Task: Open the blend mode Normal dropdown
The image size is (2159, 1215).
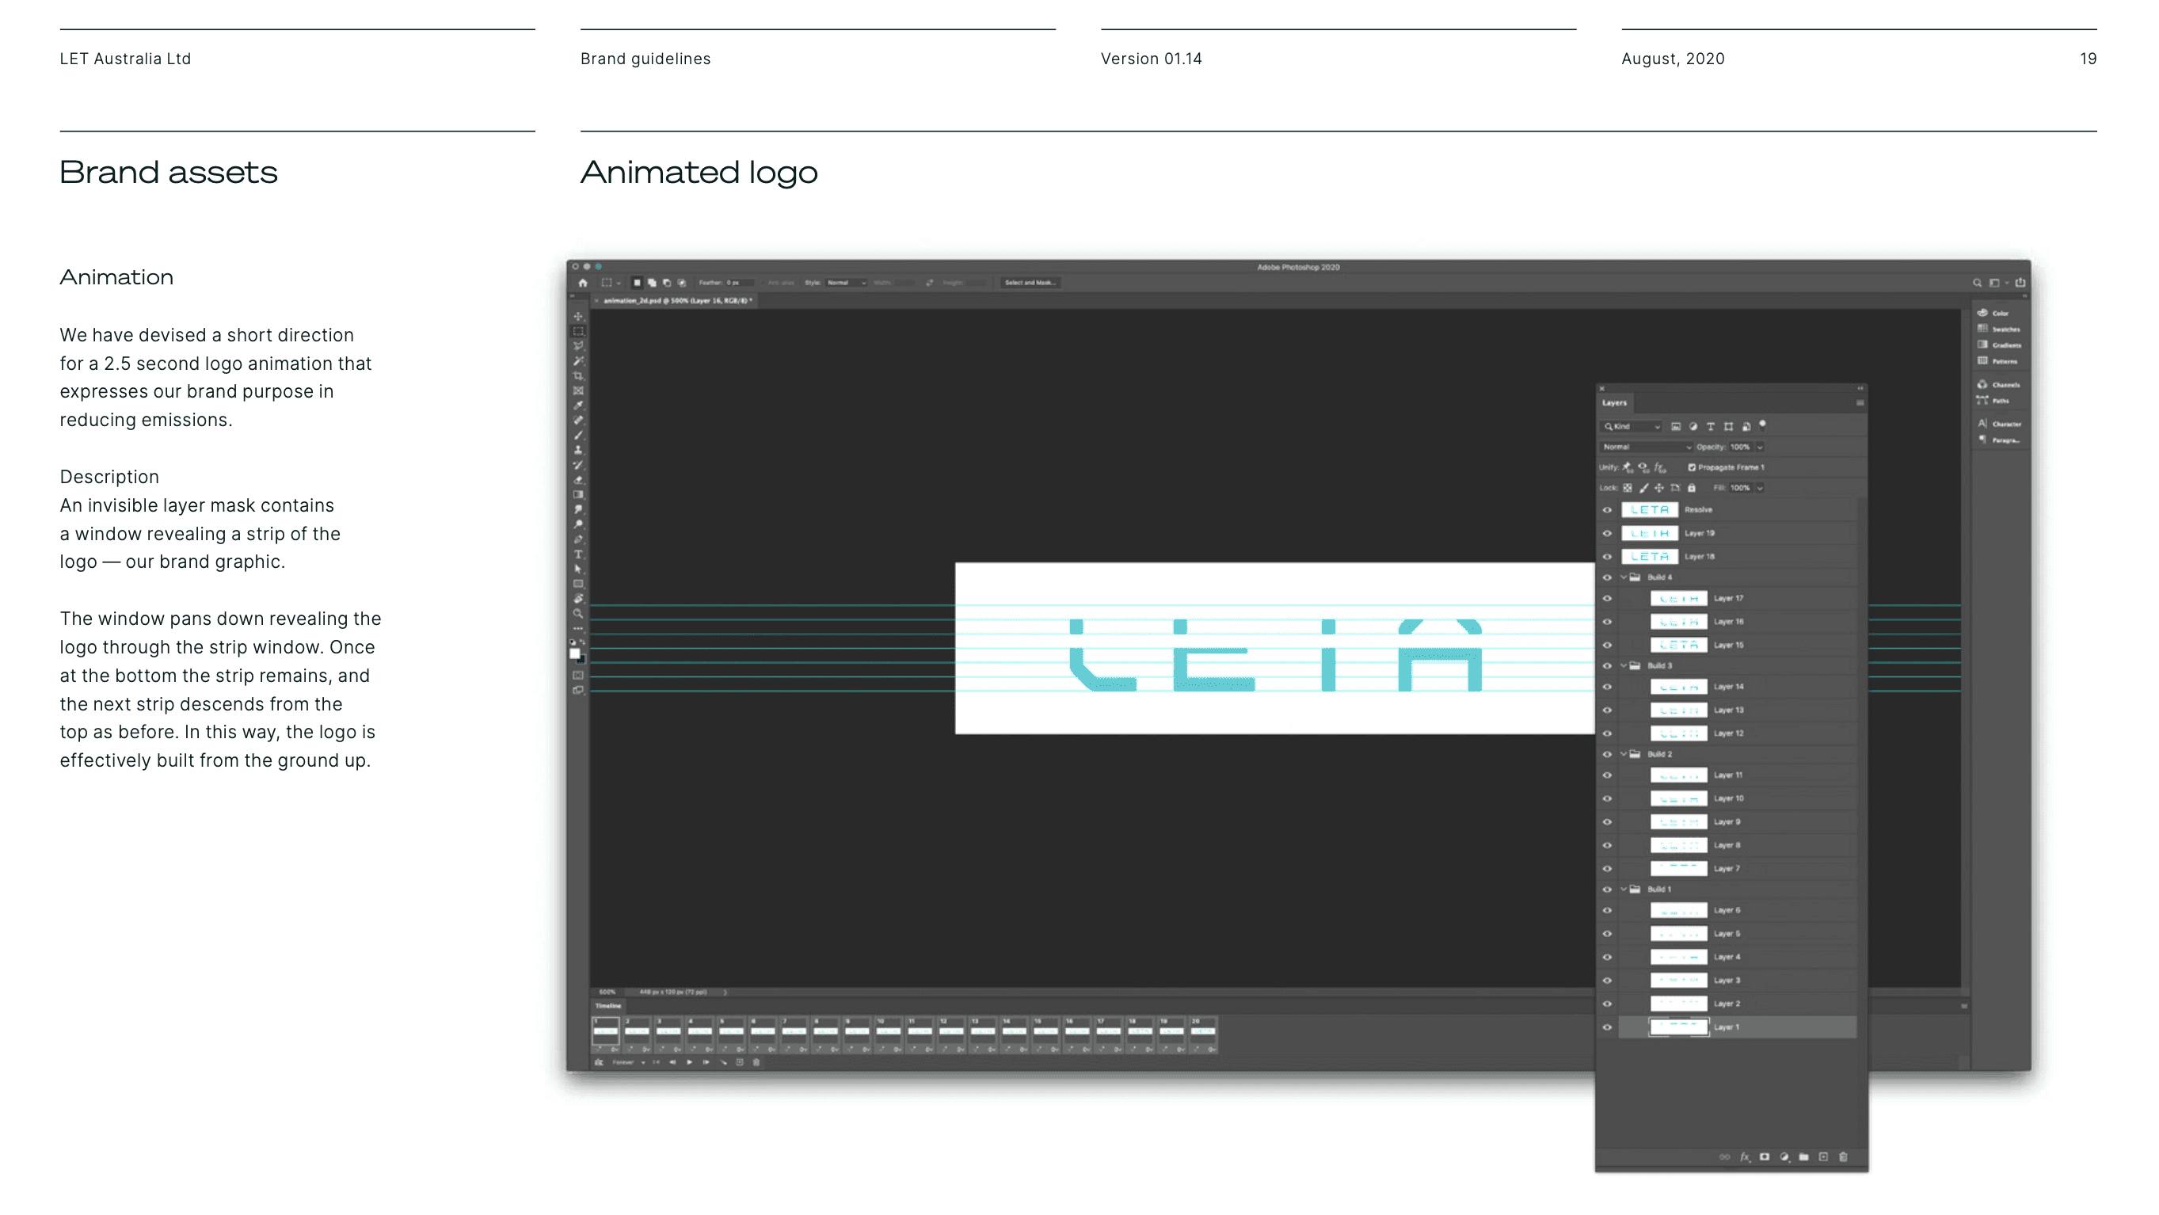Action: point(1646,448)
